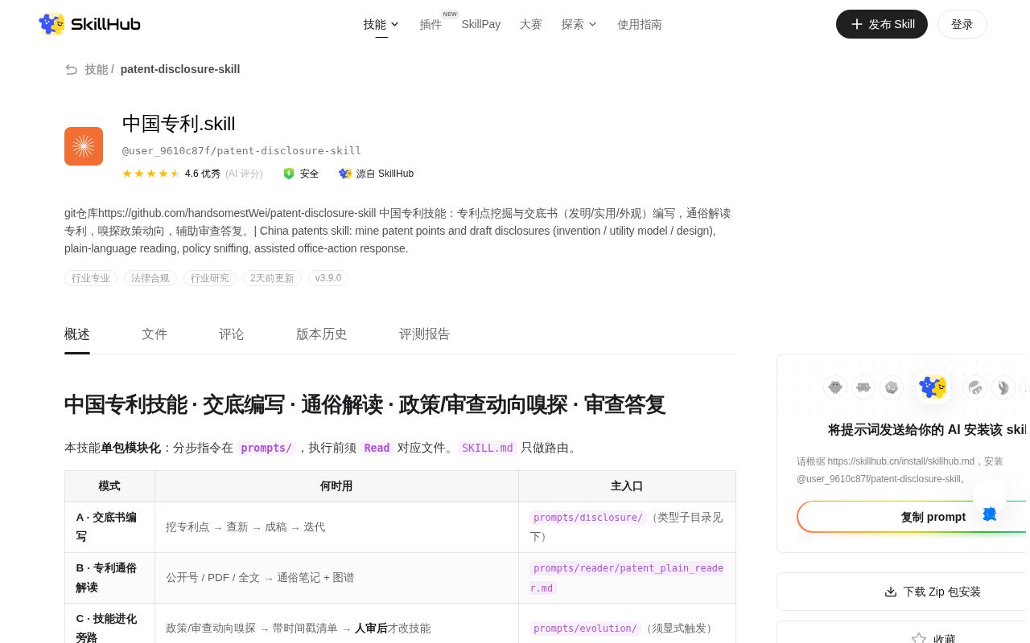The image size is (1030, 643).
Task: Click the 何时用 column header
Action: [336, 486]
